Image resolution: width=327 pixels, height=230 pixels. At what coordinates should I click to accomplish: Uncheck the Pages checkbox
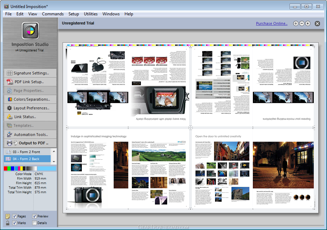14,216
